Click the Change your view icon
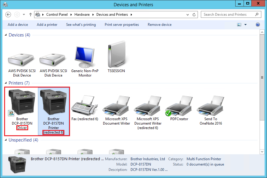 (x=239, y=25)
